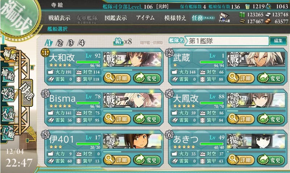This screenshot has height=173, width=290.
Task: Open 図鑑表示 menu item
Action: click(116, 18)
